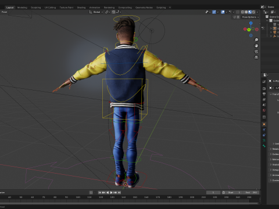Switch to wireframe viewport shading
The image size is (279, 209).
[242, 12]
